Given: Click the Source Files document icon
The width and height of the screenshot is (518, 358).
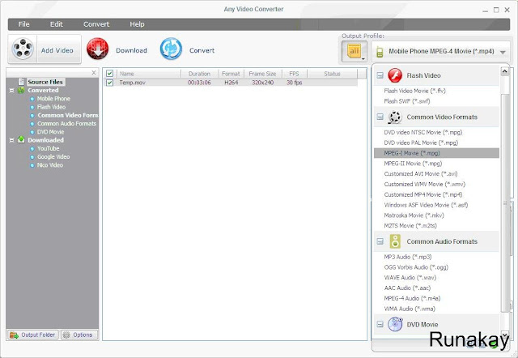Looking at the screenshot, I should (21, 82).
